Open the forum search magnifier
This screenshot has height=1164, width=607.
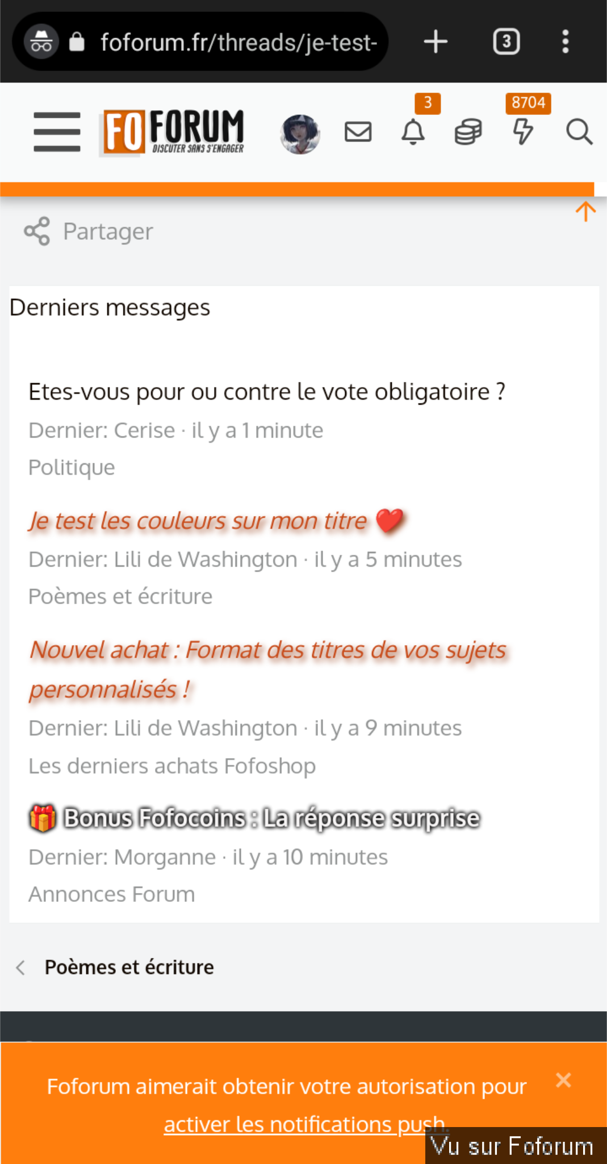(x=579, y=132)
